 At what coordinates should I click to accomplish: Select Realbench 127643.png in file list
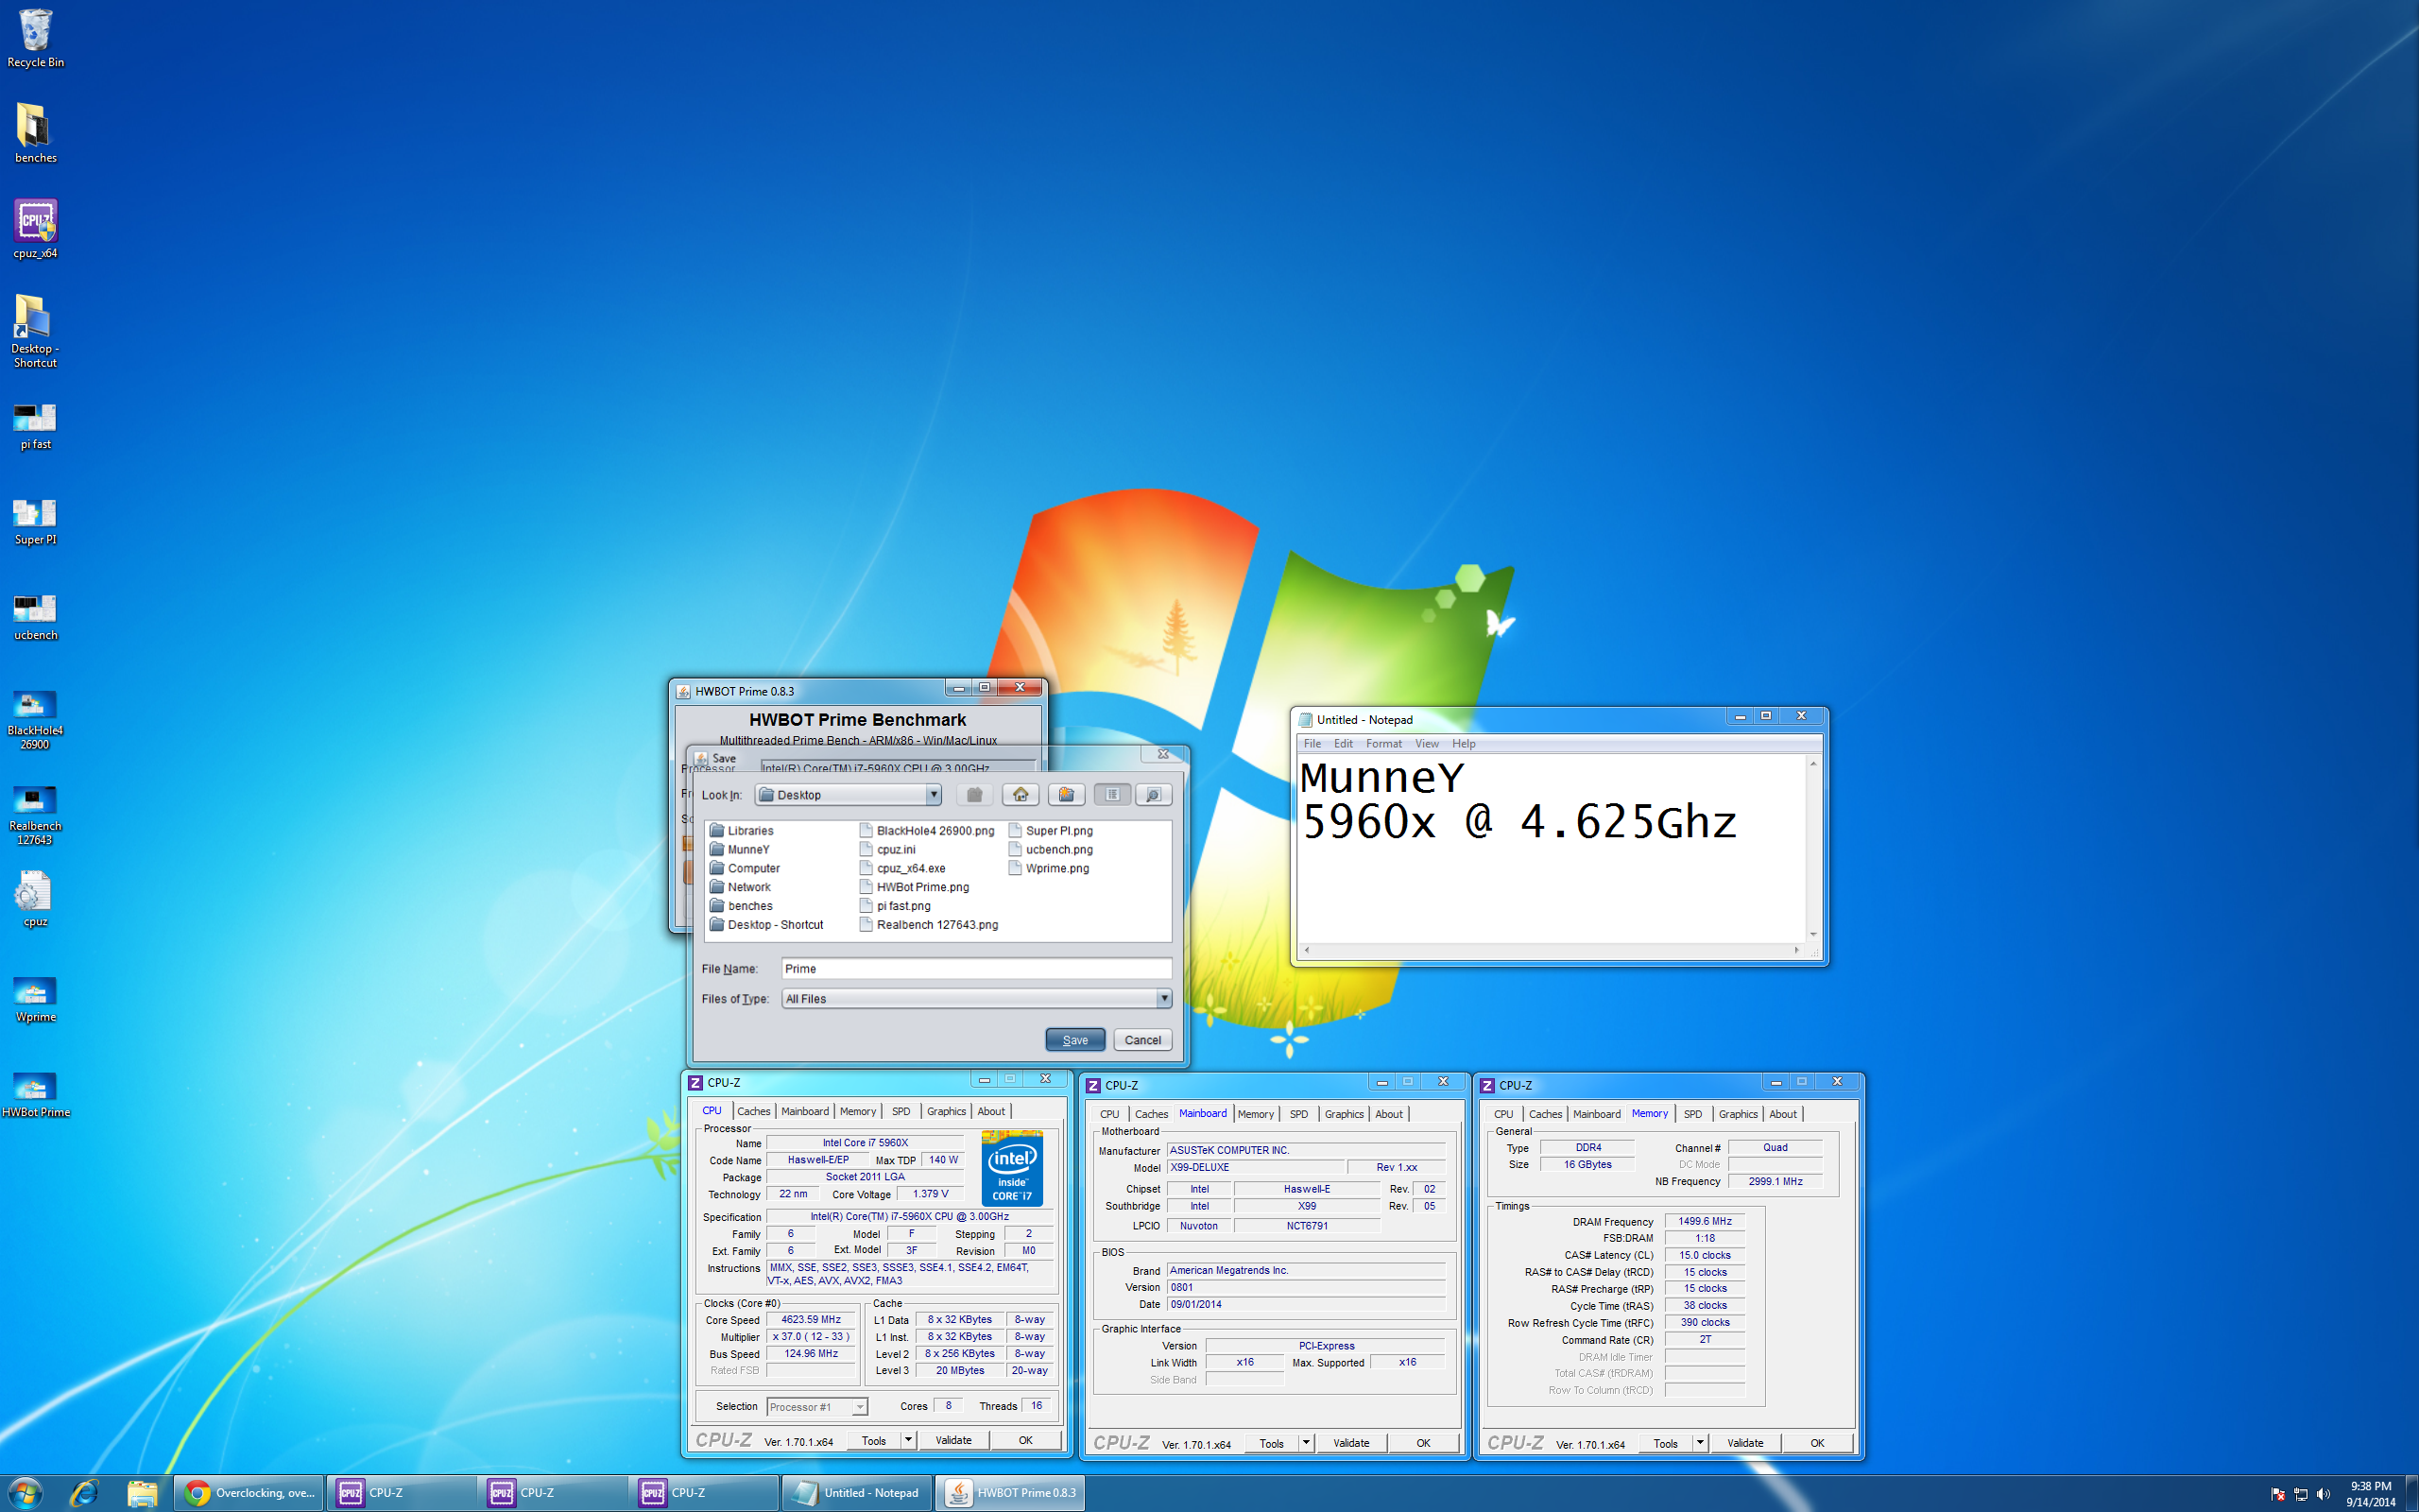[x=929, y=924]
